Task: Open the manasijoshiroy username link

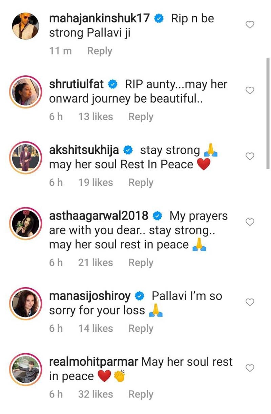Action: (90, 296)
